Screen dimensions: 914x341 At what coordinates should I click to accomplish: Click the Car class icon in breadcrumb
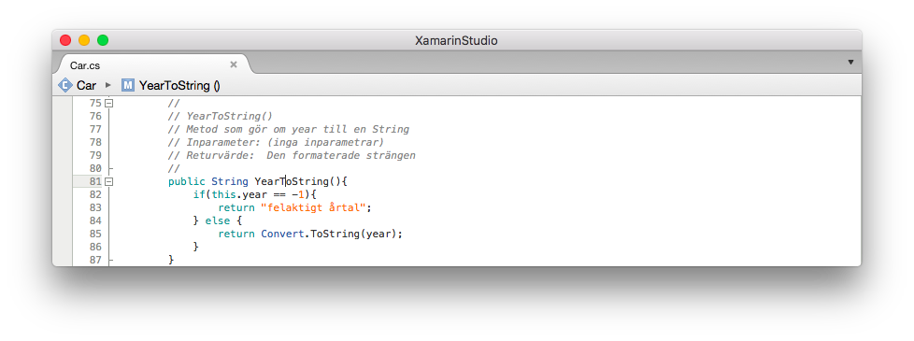click(x=64, y=86)
